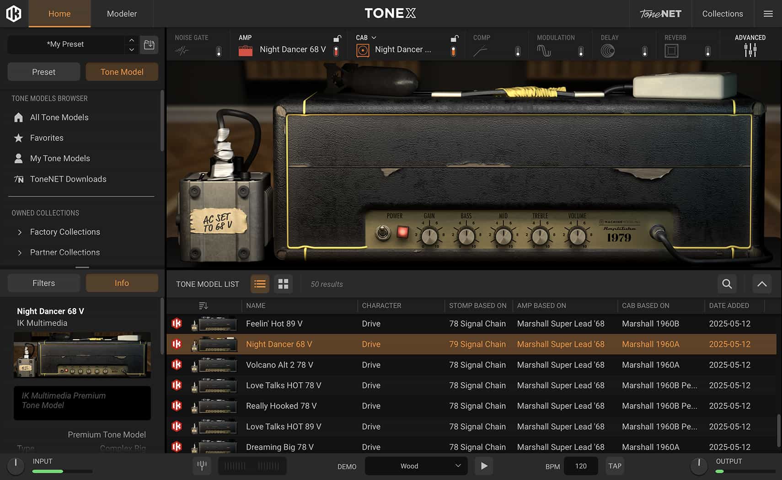
Task: Expand the Factory Collections tree
Action: point(20,232)
